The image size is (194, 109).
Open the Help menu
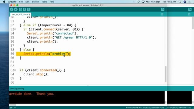click(x=52, y=2)
